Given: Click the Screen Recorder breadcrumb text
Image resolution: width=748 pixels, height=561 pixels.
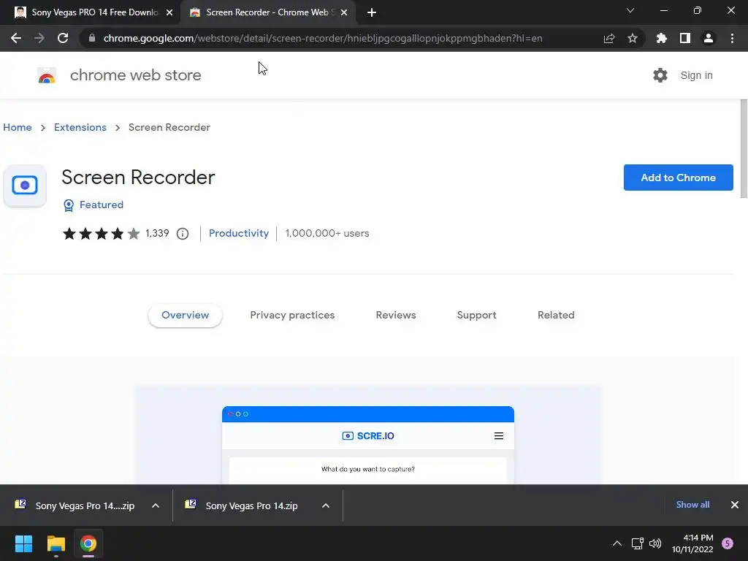Looking at the screenshot, I should click(x=169, y=127).
